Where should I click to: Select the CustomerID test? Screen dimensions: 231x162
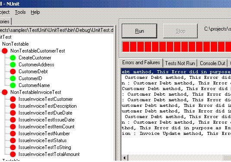point(30,78)
